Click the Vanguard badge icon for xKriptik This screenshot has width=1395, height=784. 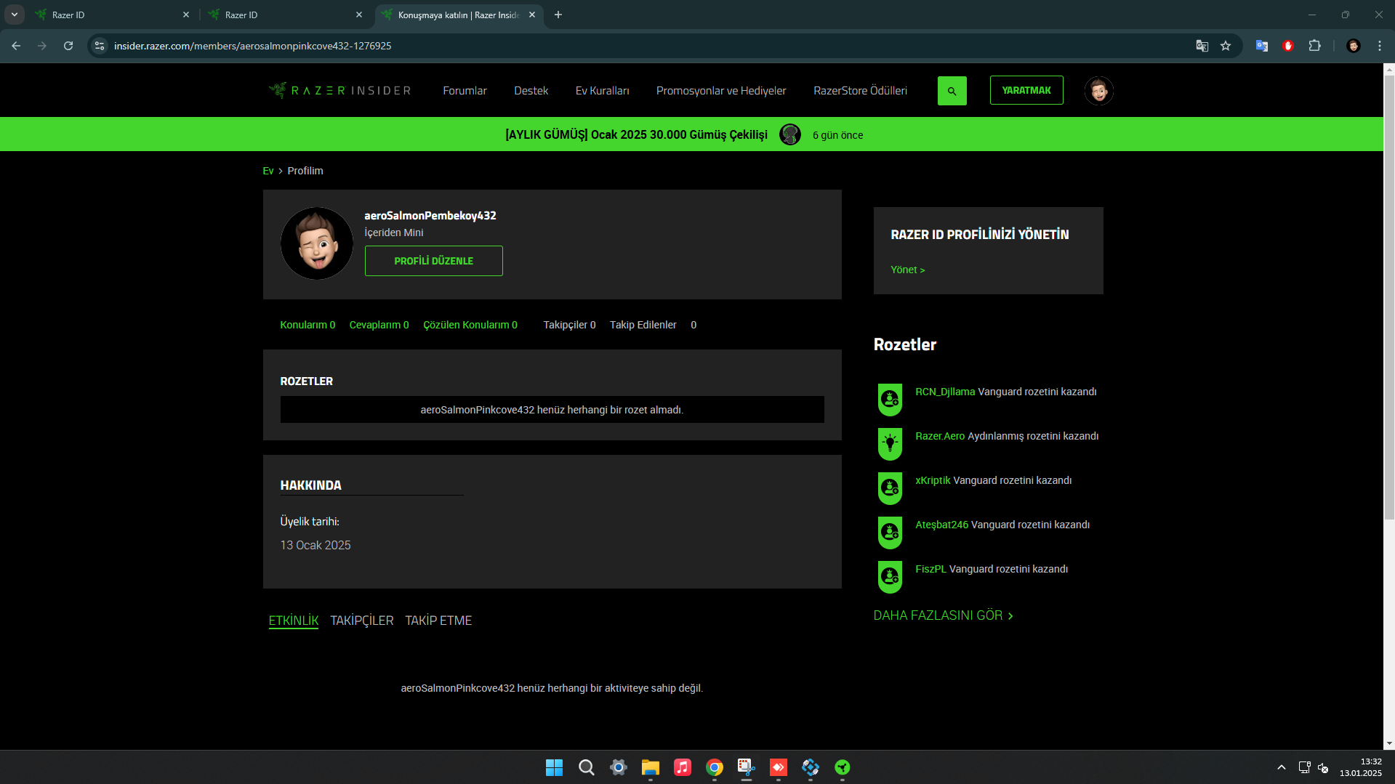890,488
